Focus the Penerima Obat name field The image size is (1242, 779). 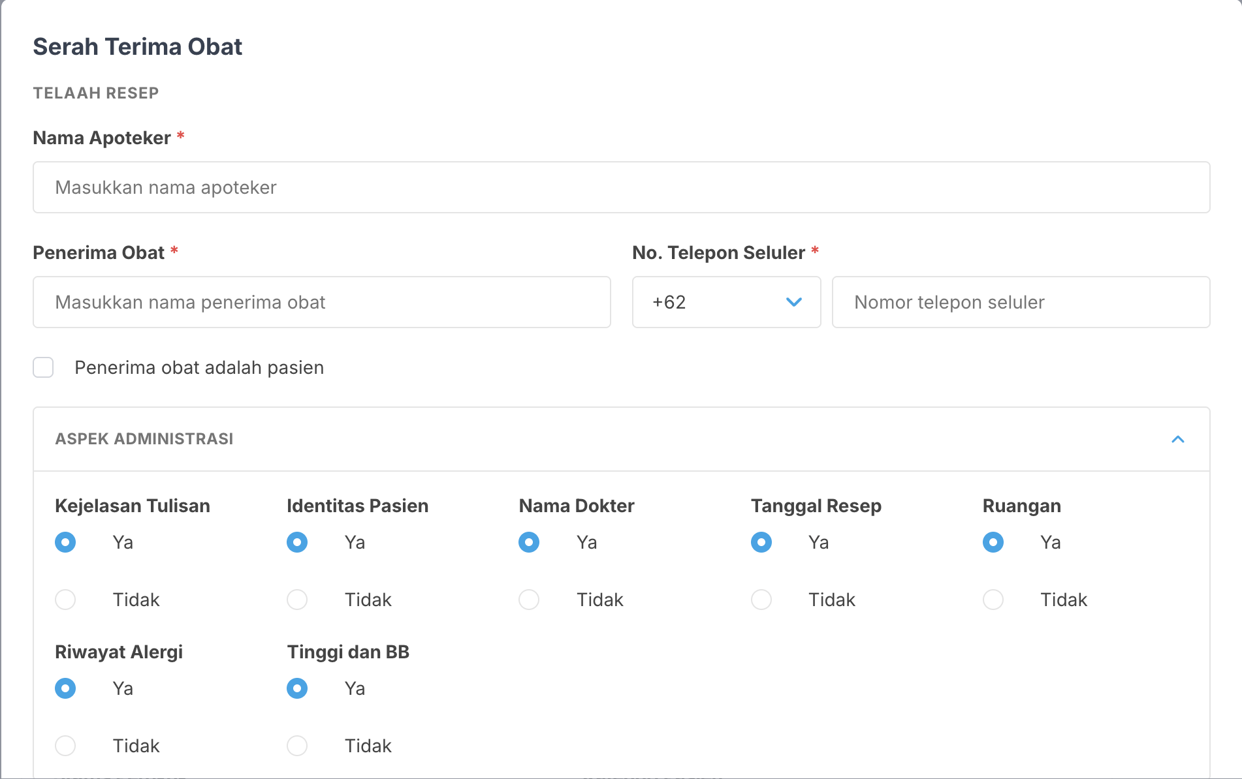pos(321,302)
